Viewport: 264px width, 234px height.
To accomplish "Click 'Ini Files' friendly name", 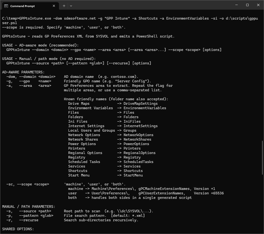I will click(78, 121).
